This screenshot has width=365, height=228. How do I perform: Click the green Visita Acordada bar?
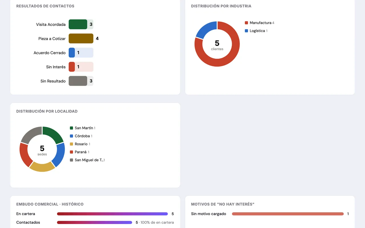pos(78,24)
